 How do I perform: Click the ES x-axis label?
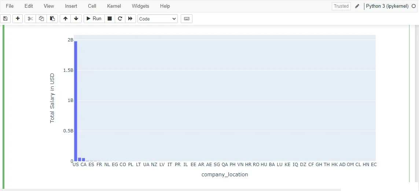pyautogui.click(x=91, y=165)
